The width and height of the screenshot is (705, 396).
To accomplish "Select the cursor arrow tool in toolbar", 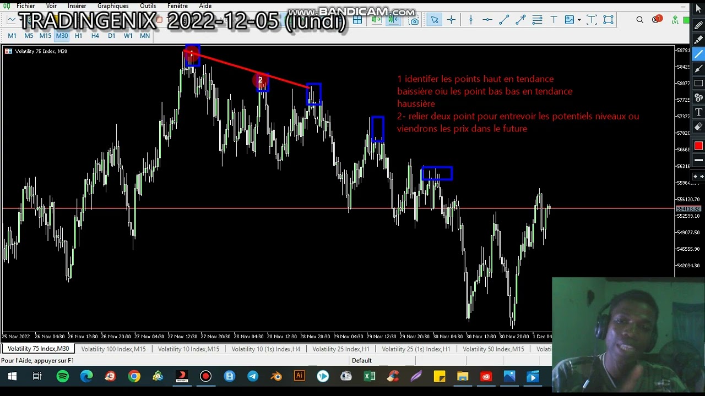I will [435, 20].
